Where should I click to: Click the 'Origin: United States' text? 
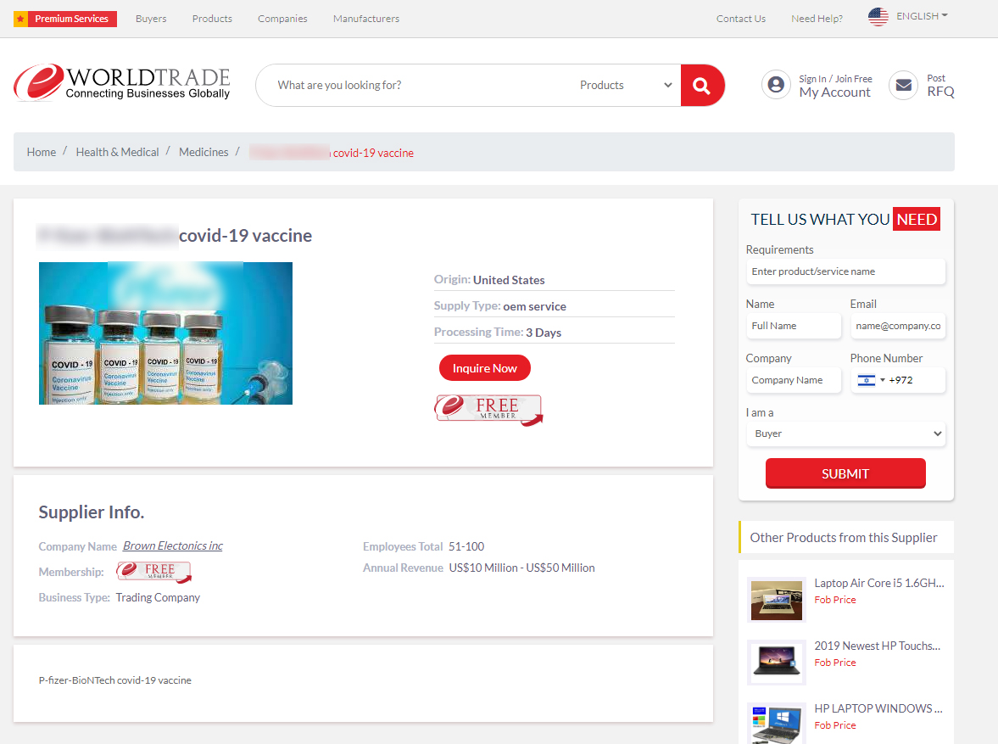[x=489, y=280]
